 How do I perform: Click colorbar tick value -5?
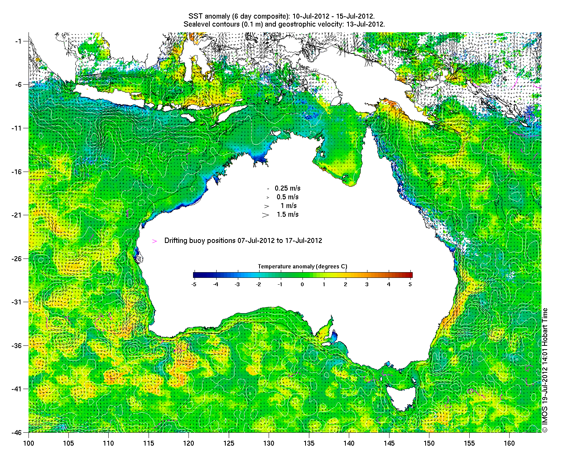click(x=193, y=284)
